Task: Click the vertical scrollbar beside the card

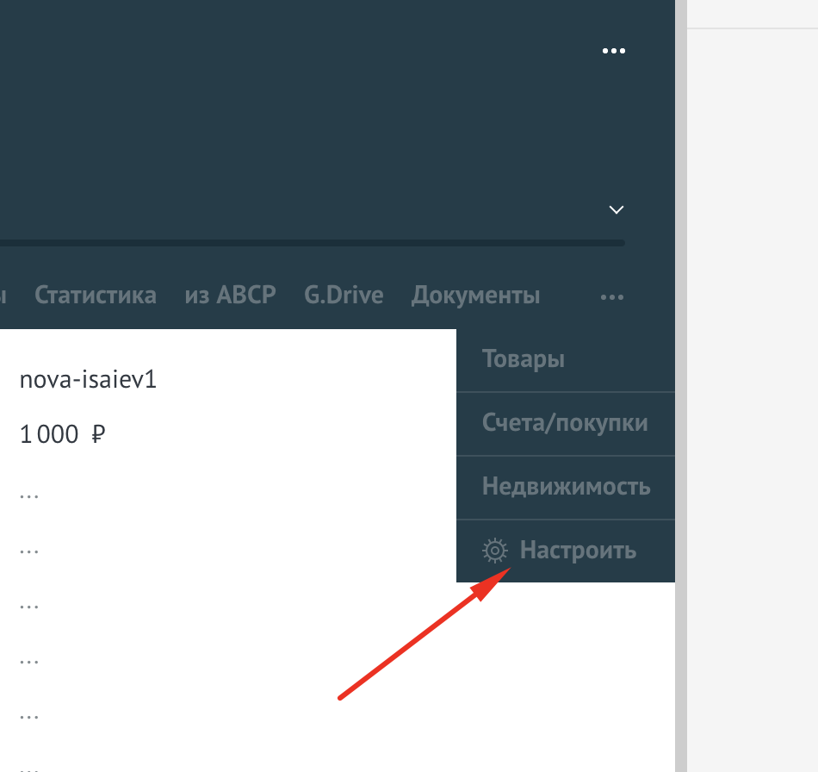Action: (681, 388)
